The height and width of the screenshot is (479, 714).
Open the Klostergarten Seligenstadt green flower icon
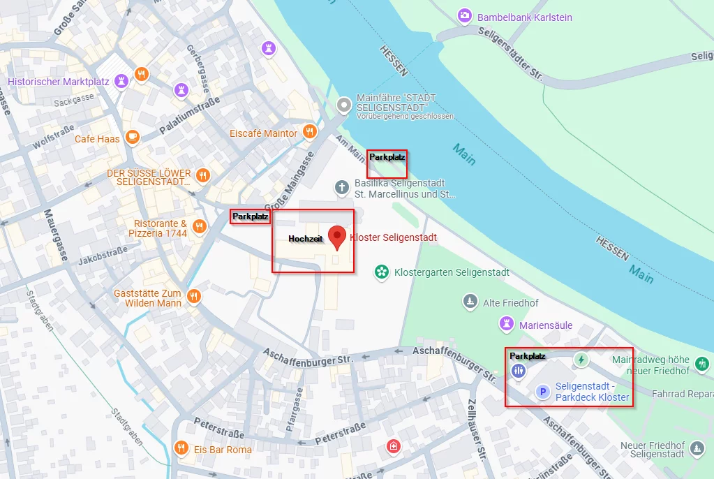coord(382,272)
